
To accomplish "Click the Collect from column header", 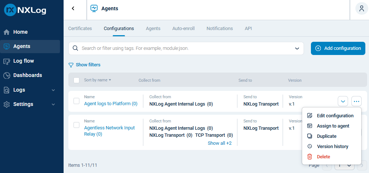I will pos(150,80).
